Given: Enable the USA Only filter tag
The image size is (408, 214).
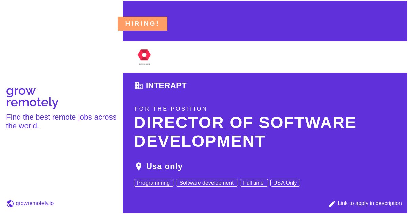Looking at the screenshot, I should tap(285, 183).
